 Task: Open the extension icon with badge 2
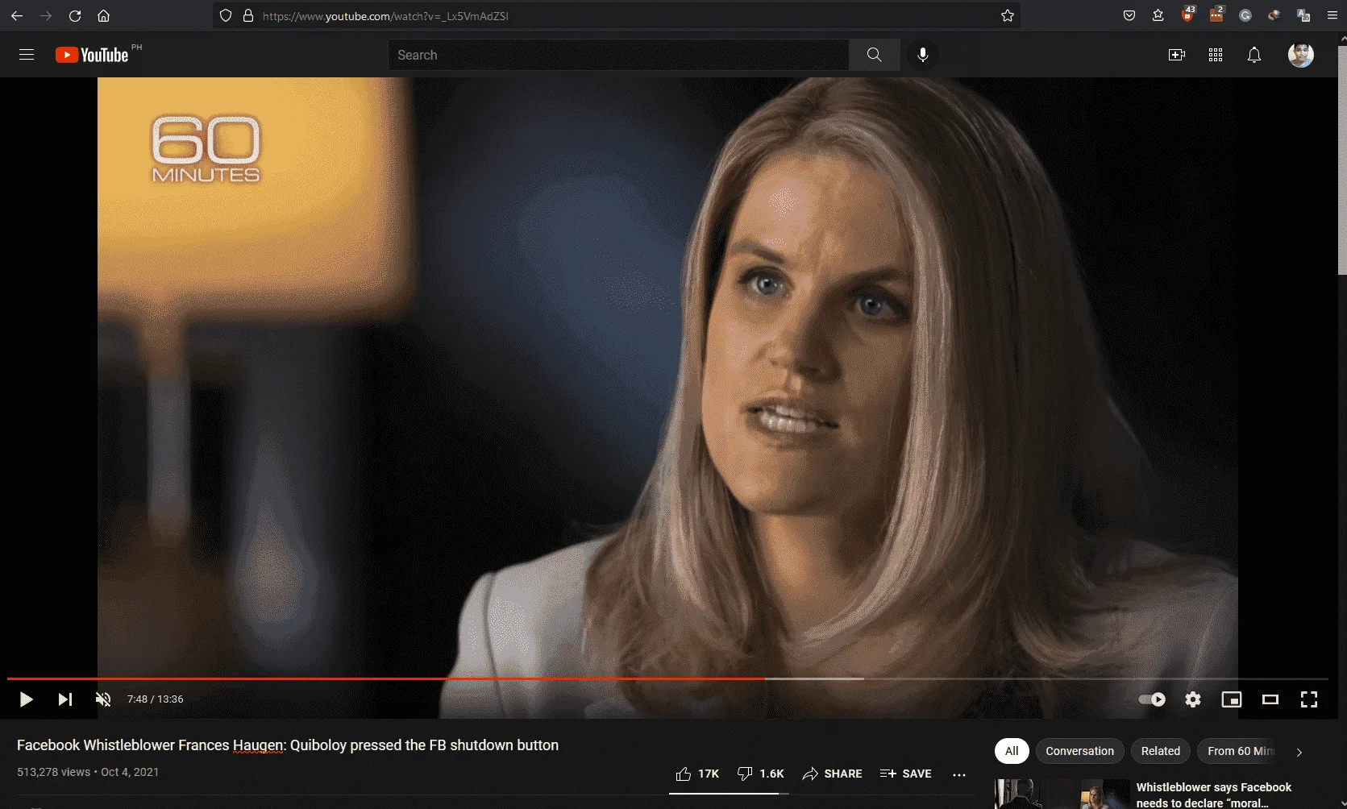pyautogui.click(x=1216, y=15)
